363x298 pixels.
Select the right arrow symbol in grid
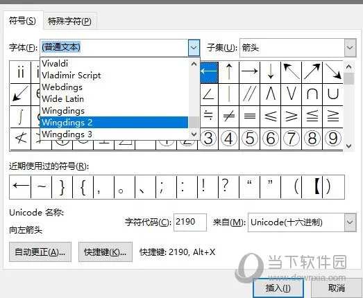click(250, 72)
